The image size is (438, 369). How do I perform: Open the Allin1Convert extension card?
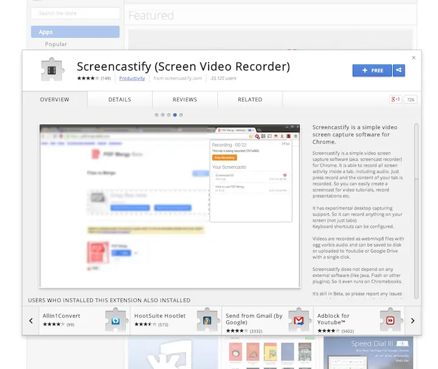(85, 321)
